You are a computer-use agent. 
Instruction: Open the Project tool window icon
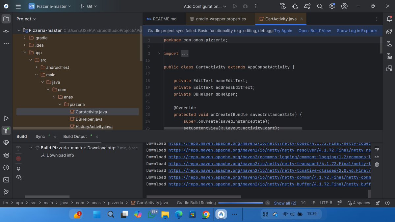coord(6,19)
